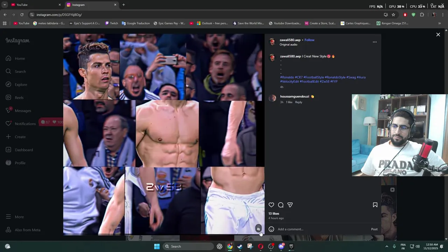The image size is (448, 252).
Task: Open the Windows Start menu
Action: (x=157, y=246)
